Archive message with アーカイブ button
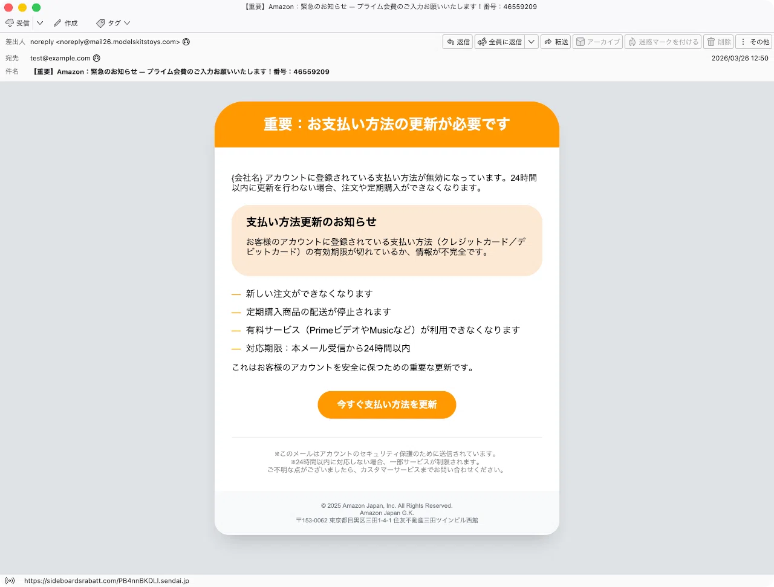Image resolution: width=774 pixels, height=587 pixels. tap(597, 42)
